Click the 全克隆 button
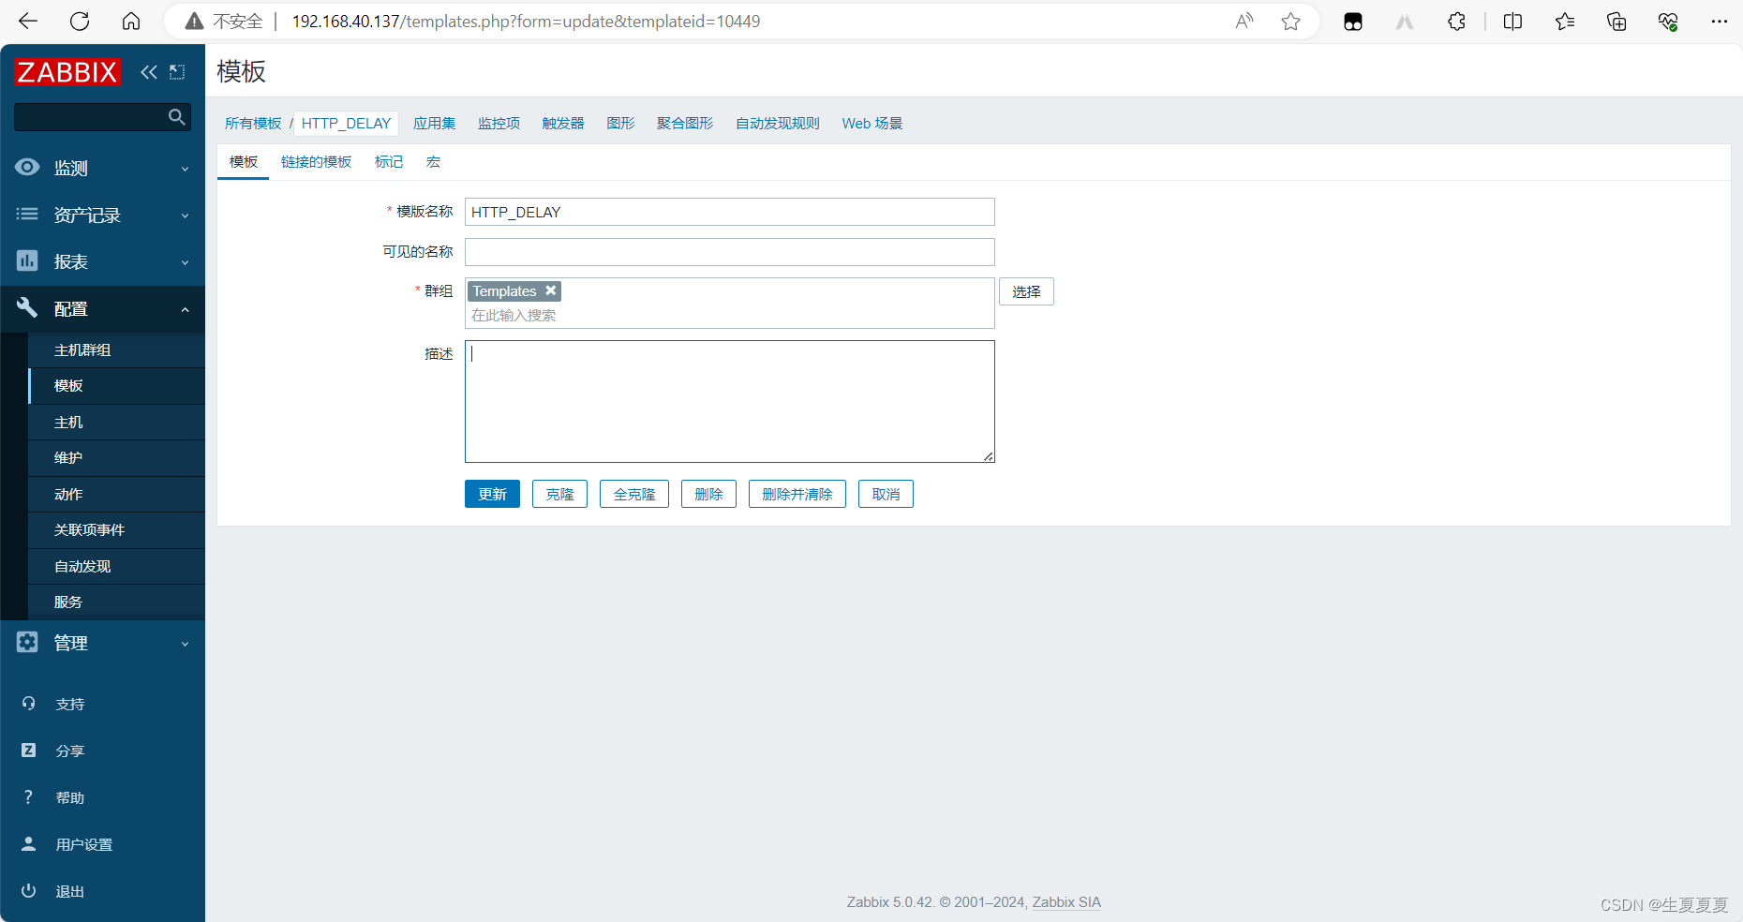The height and width of the screenshot is (922, 1743). (x=634, y=494)
